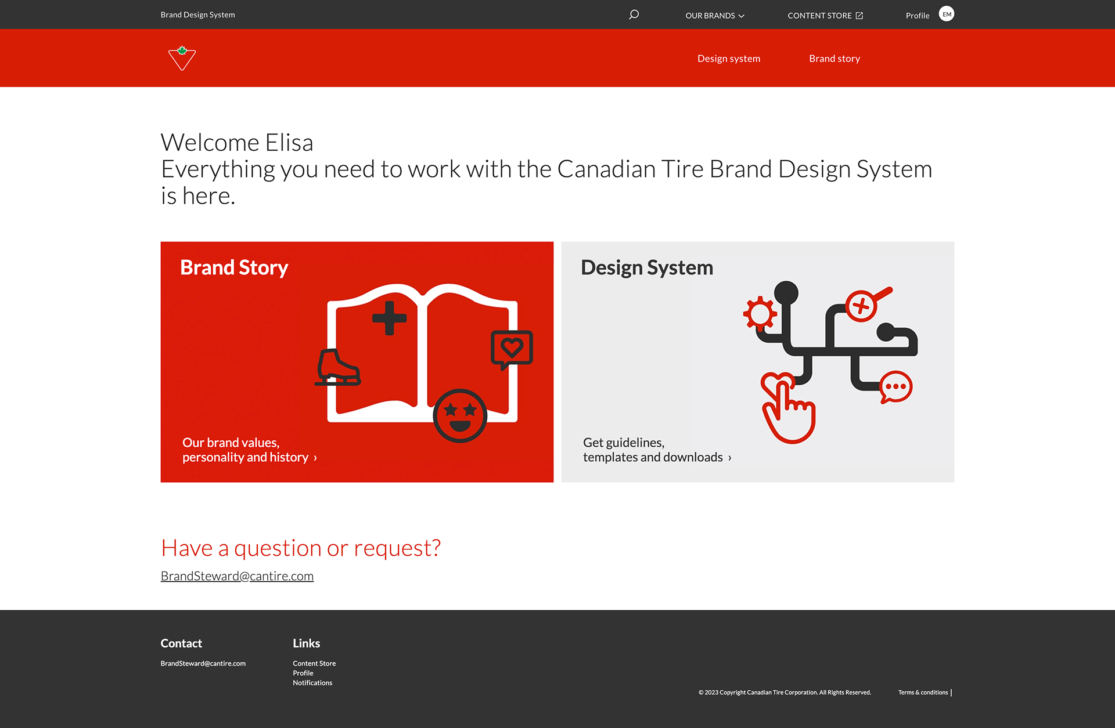
Task: Click 'Our brand values, personality and history'
Action: pyautogui.click(x=250, y=450)
